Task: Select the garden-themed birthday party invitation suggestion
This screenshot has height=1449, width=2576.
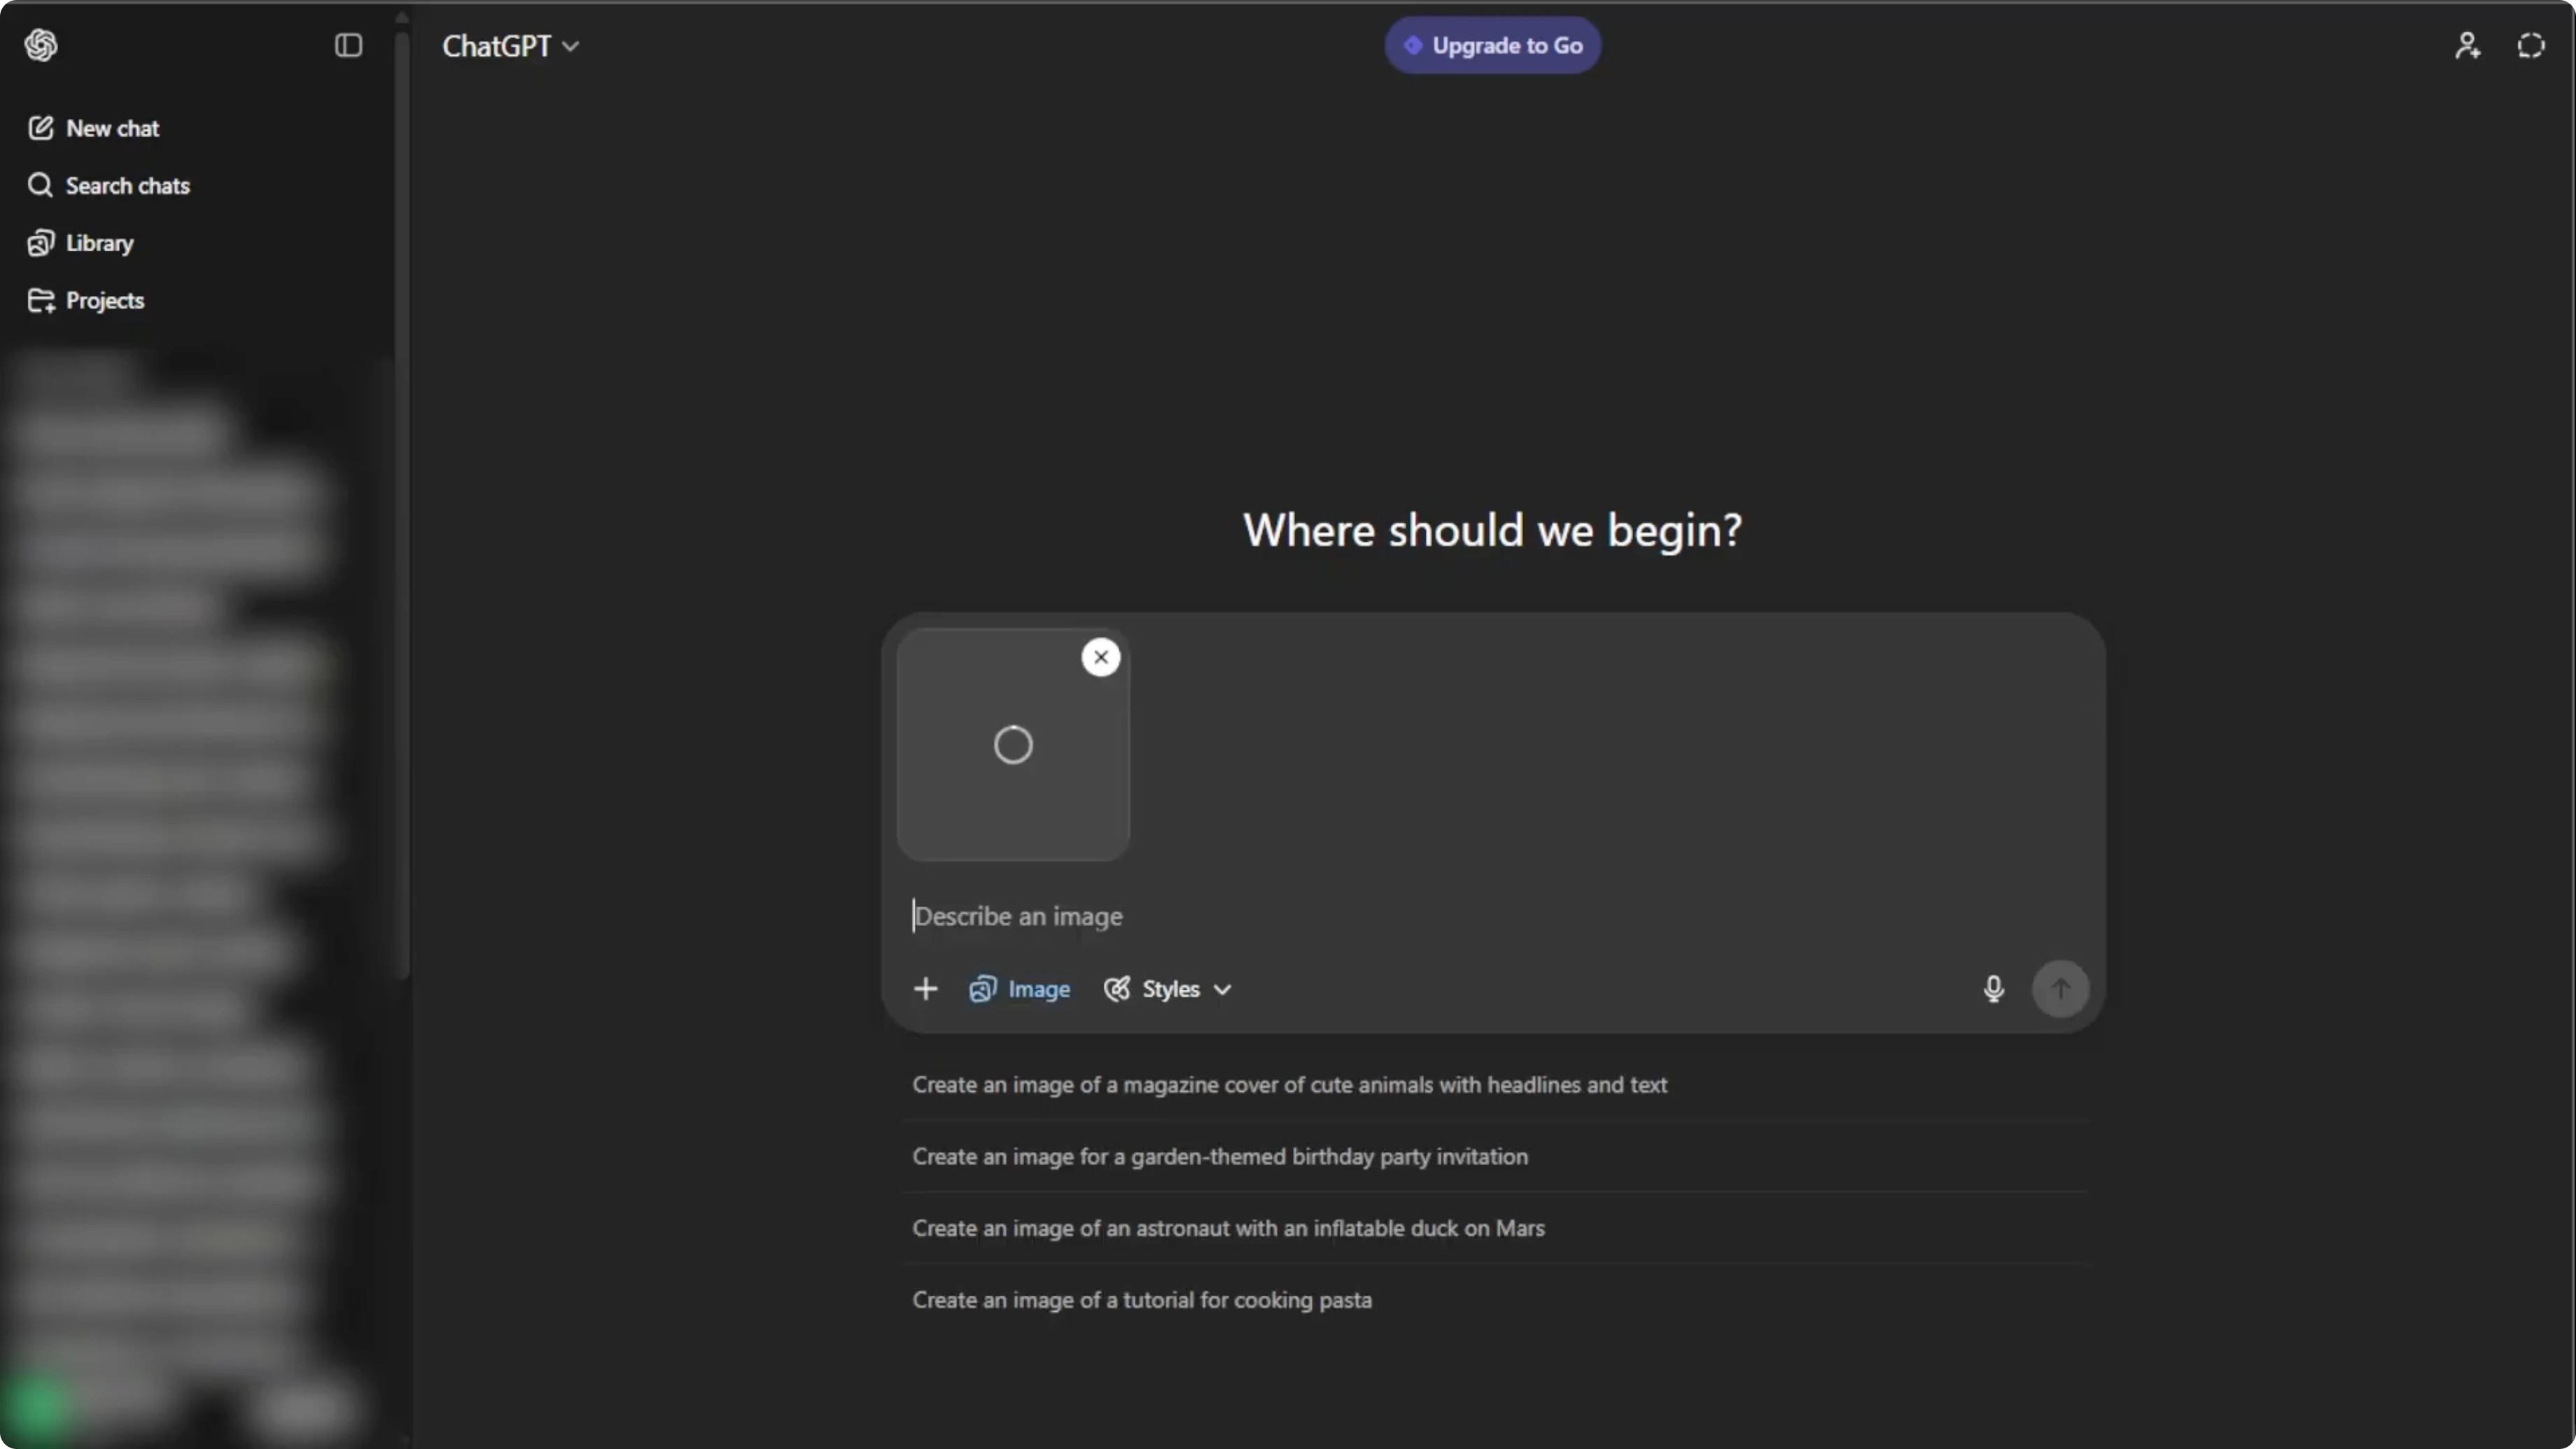Action: point(1494,1157)
